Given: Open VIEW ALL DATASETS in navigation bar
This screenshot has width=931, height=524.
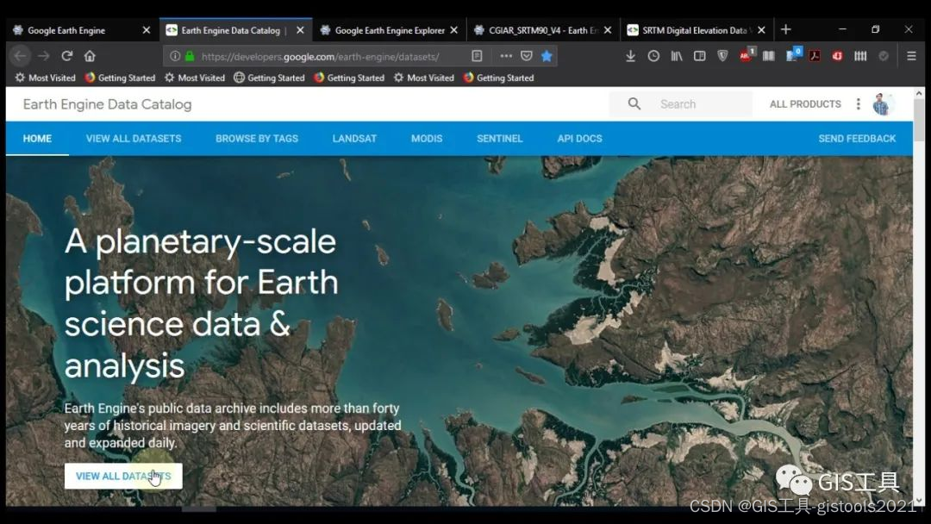Looking at the screenshot, I should click(x=134, y=138).
